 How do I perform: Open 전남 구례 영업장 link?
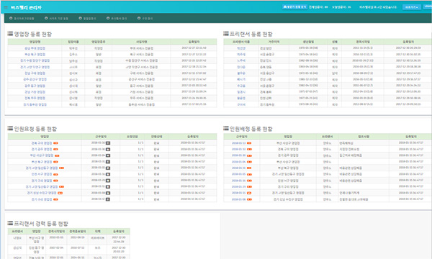tap(35, 73)
